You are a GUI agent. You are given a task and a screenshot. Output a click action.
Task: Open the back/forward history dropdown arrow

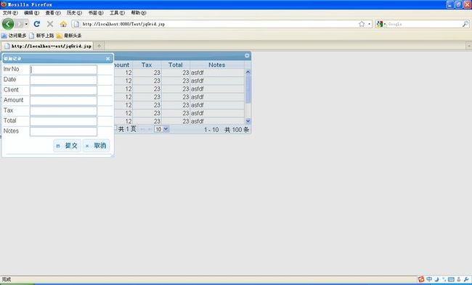tap(26, 24)
